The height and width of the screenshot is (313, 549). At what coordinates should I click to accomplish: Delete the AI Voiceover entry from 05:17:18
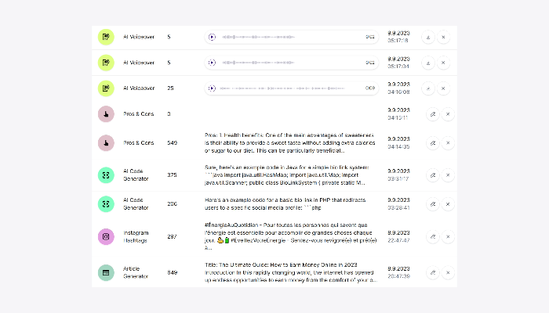point(443,37)
